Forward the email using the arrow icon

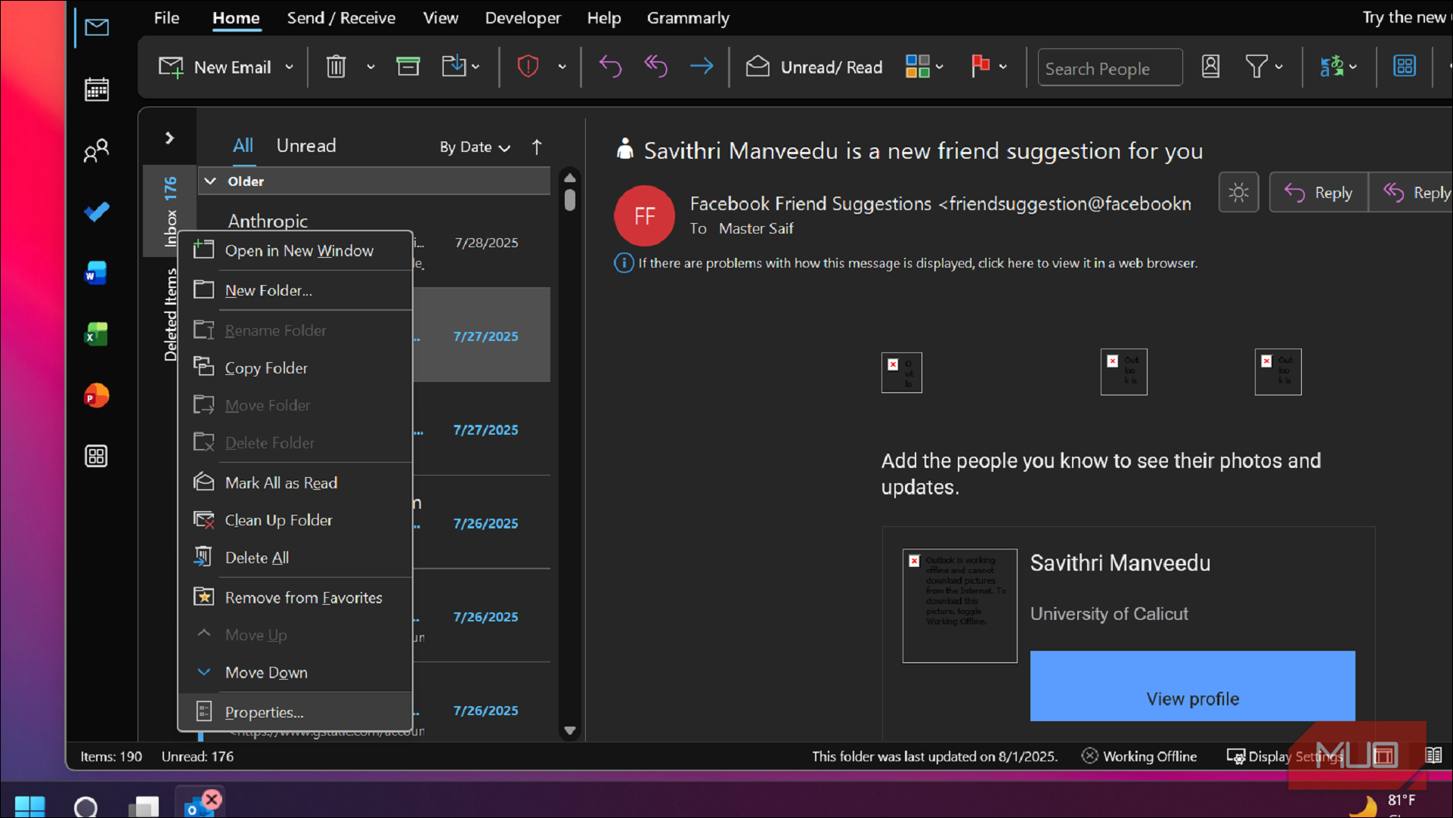[702, 67]
